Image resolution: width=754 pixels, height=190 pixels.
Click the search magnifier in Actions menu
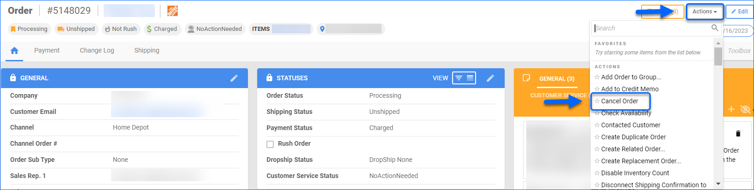(x=715, y=28)
